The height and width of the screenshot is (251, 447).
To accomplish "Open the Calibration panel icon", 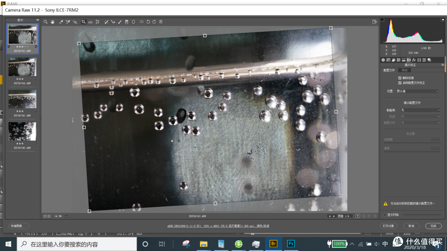I will (419, 60).
